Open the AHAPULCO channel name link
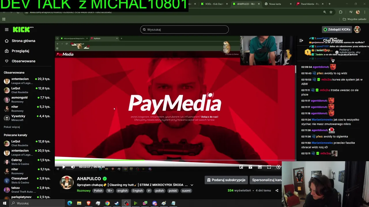Viewport: 369px width, 207px height. coord(89,179)
